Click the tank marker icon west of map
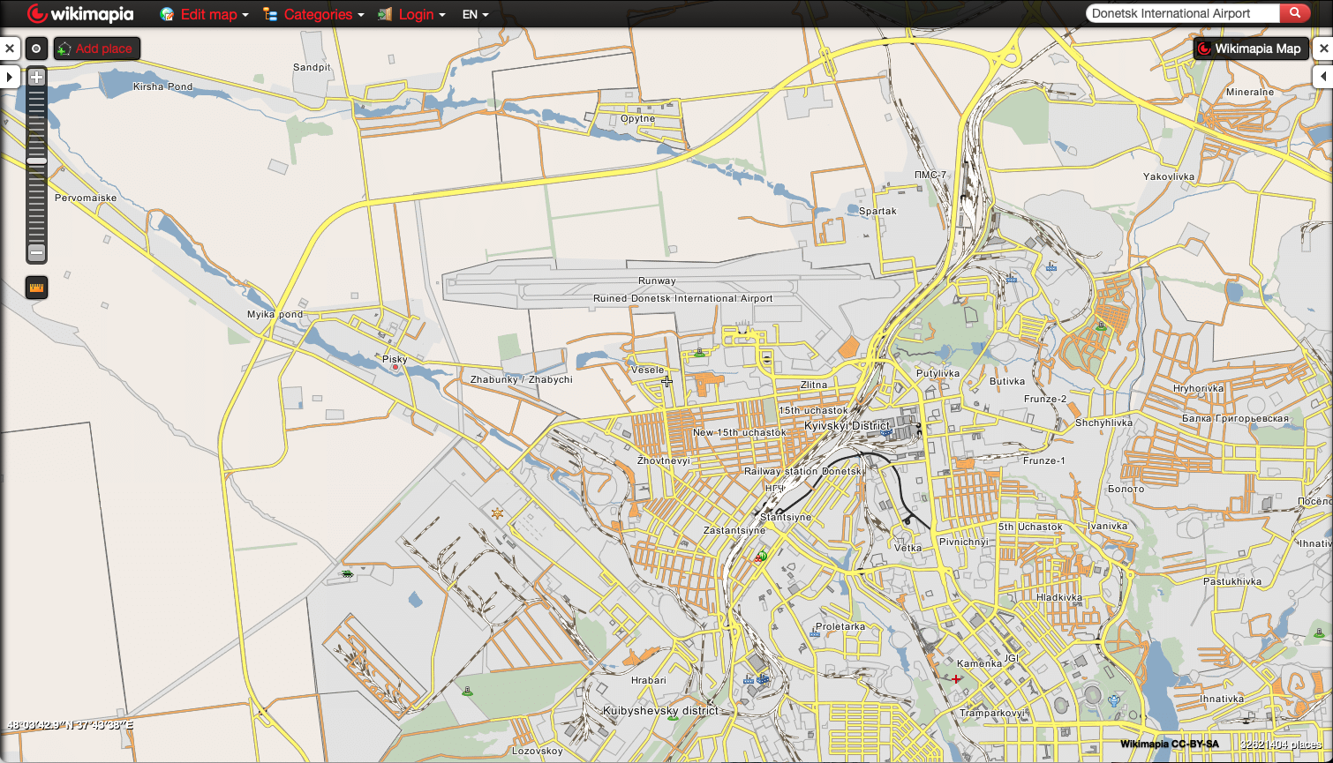 coord(348,573)
